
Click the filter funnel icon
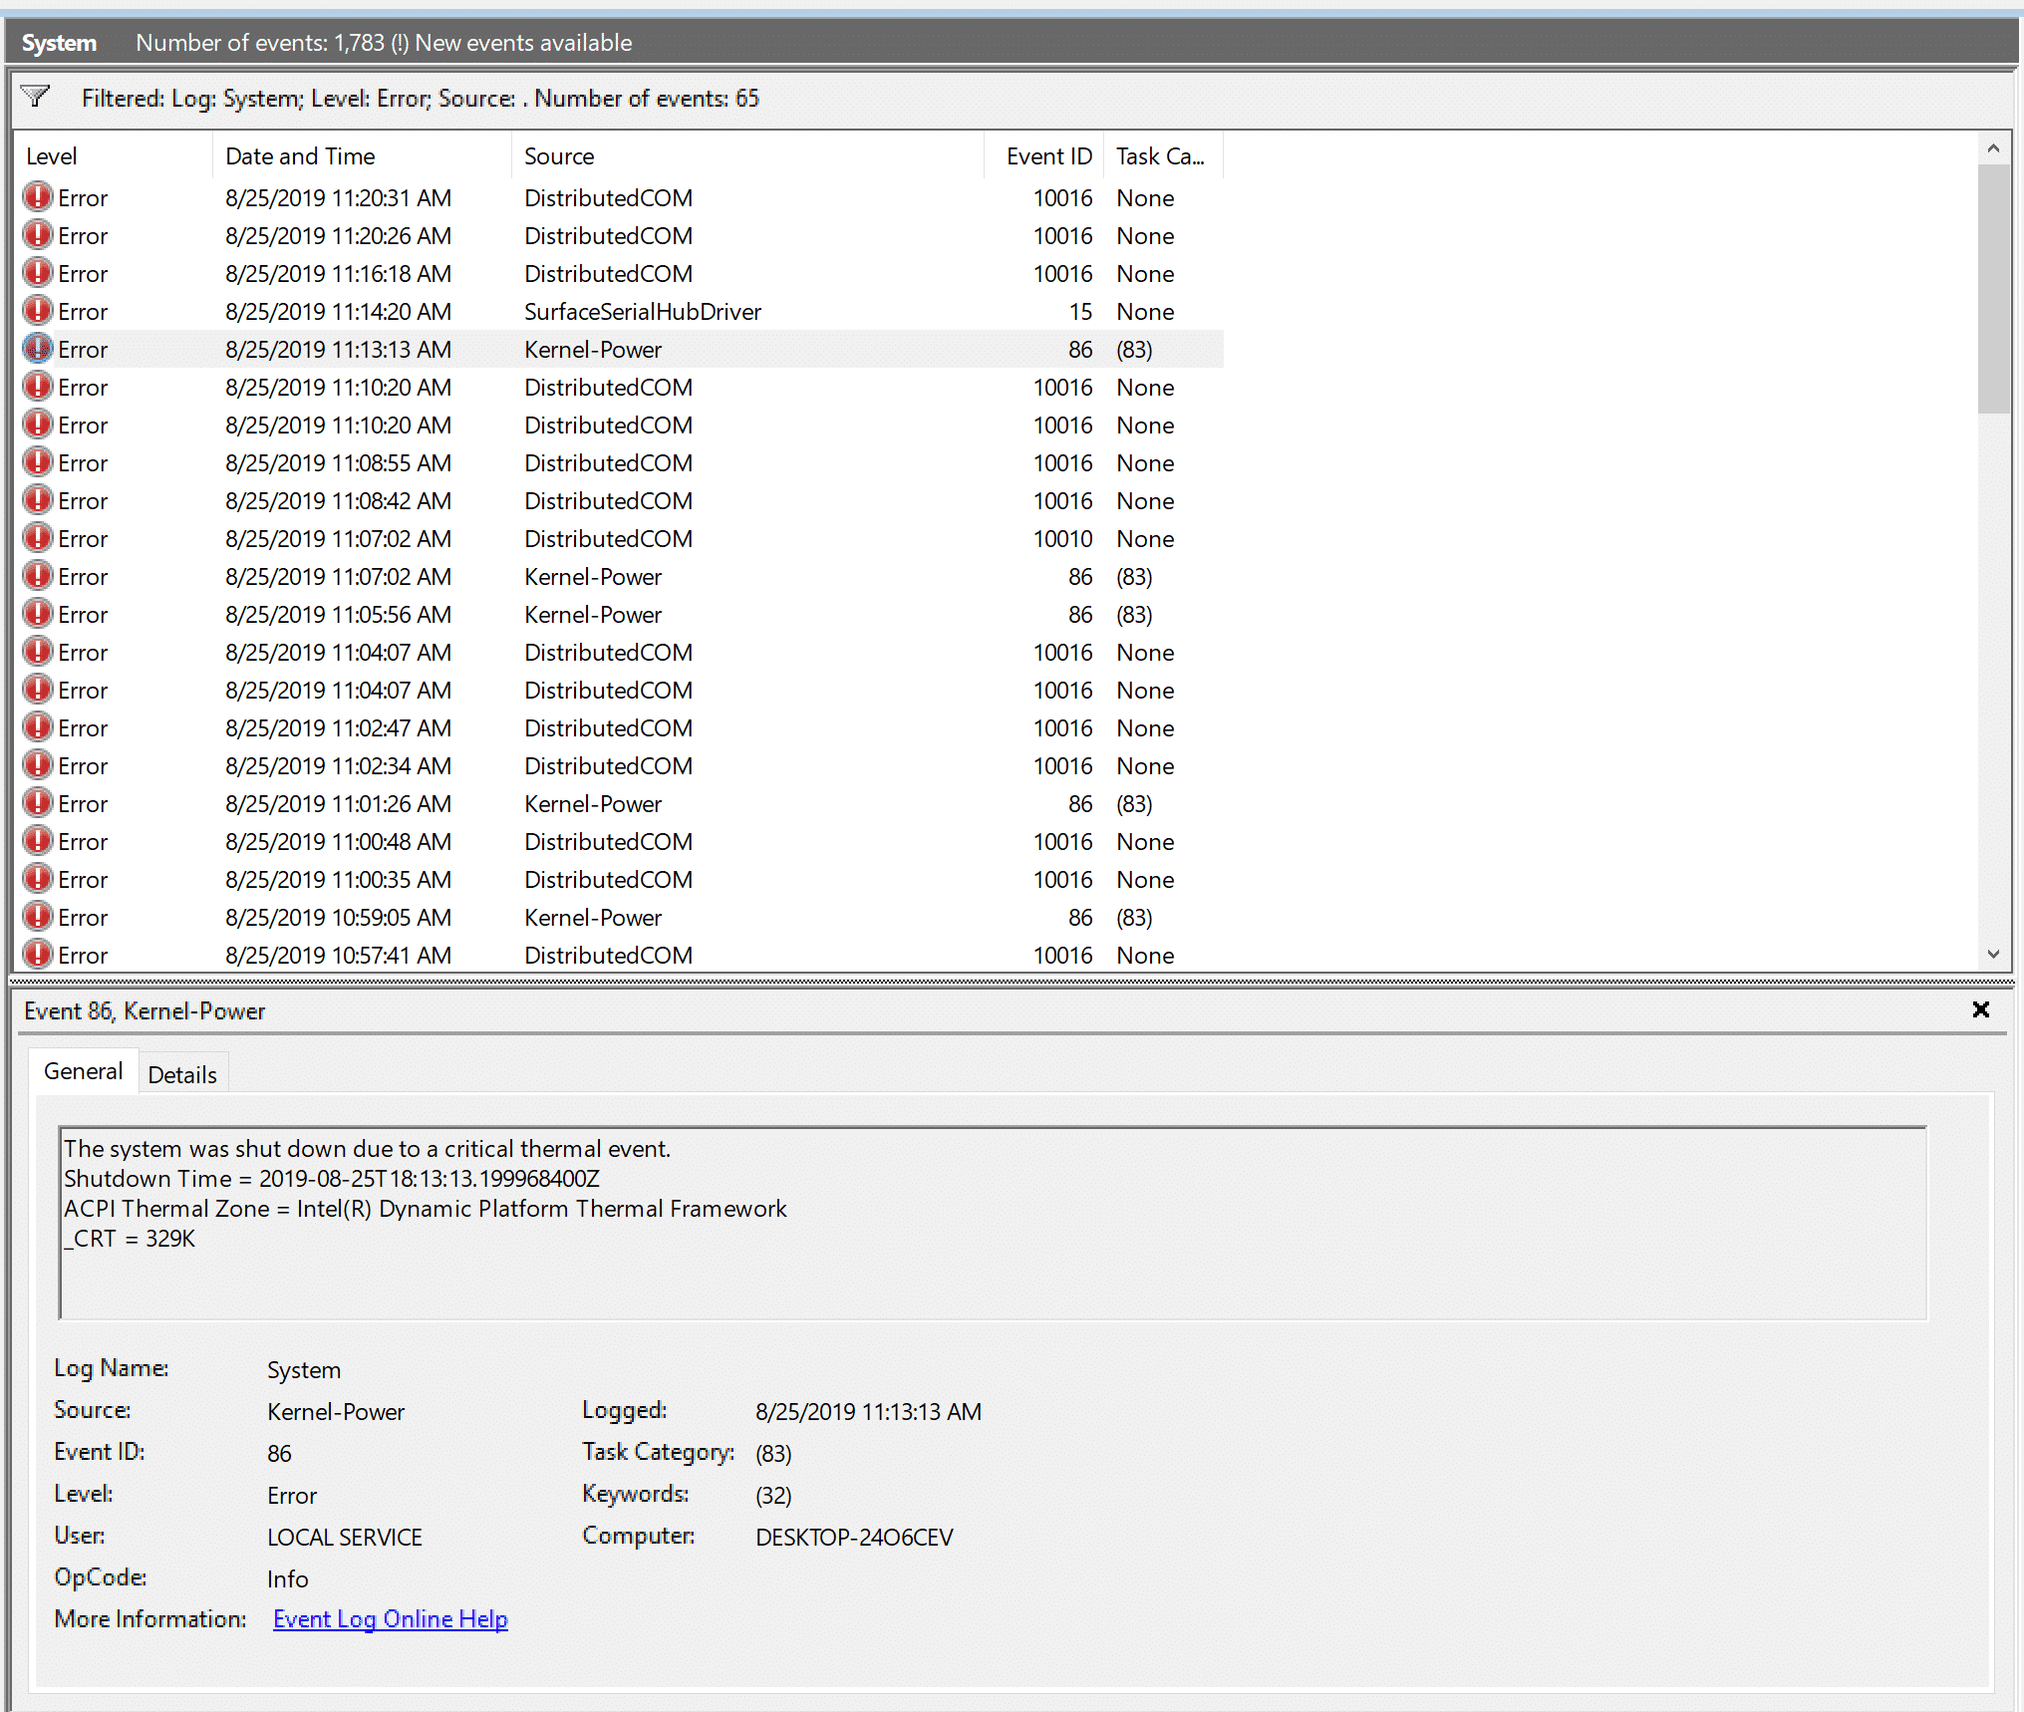[36, 97]
